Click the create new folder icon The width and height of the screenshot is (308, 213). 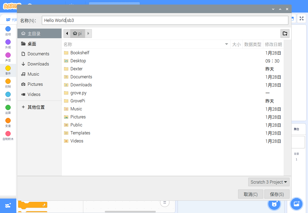click(x=285, y=33)
